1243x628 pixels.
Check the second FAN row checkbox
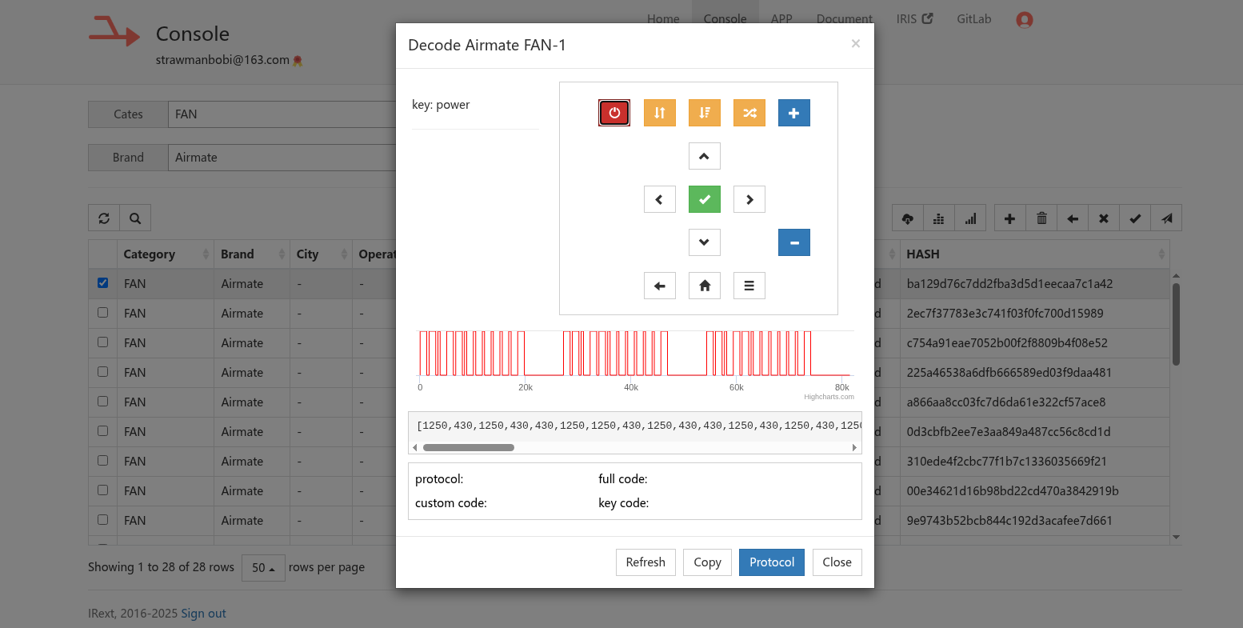(102, 313)
